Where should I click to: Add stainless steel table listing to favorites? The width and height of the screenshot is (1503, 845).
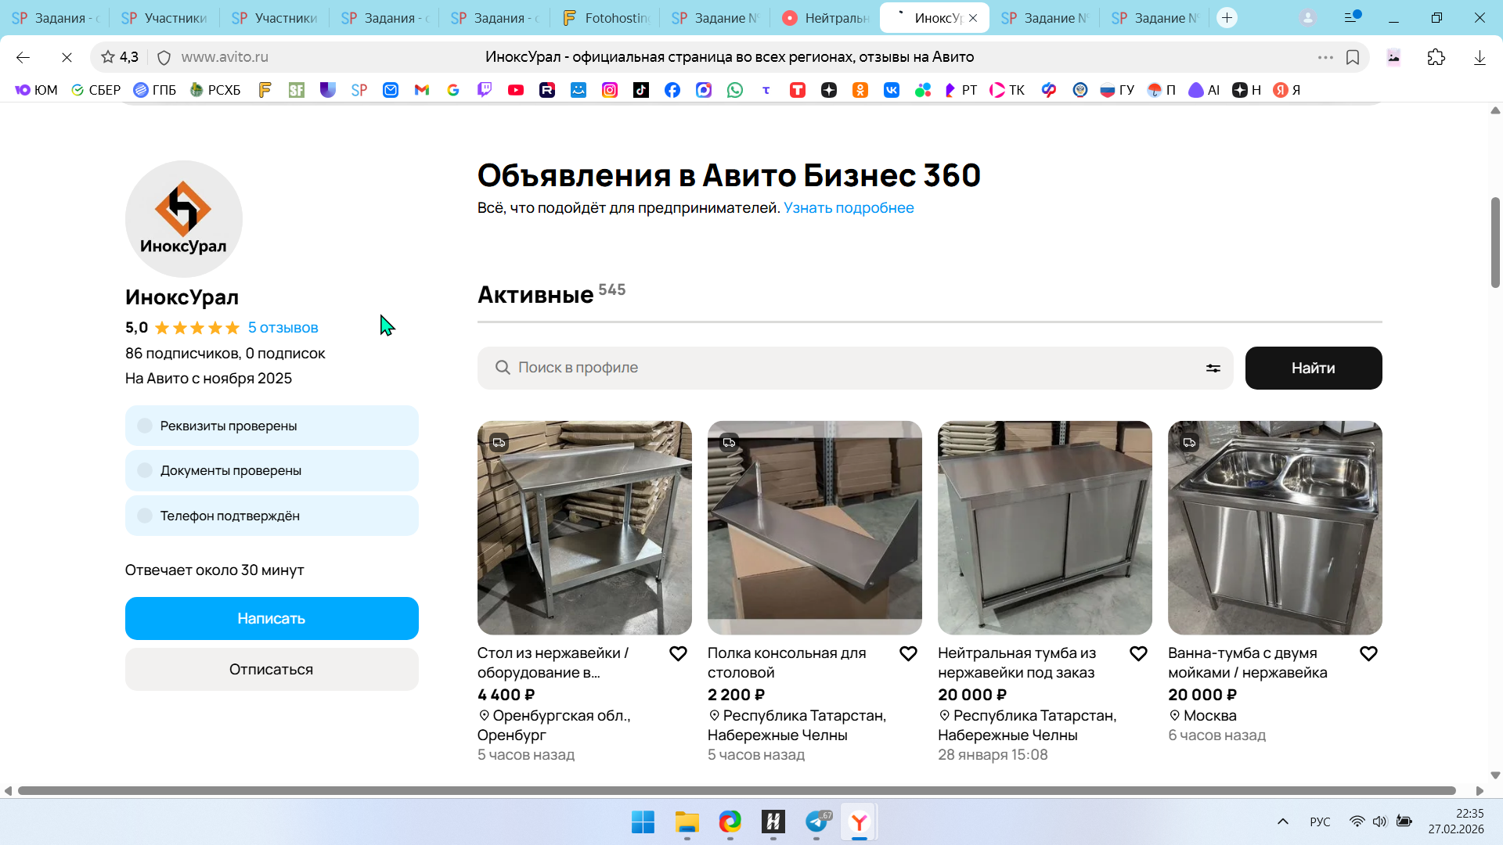point(678,653)
